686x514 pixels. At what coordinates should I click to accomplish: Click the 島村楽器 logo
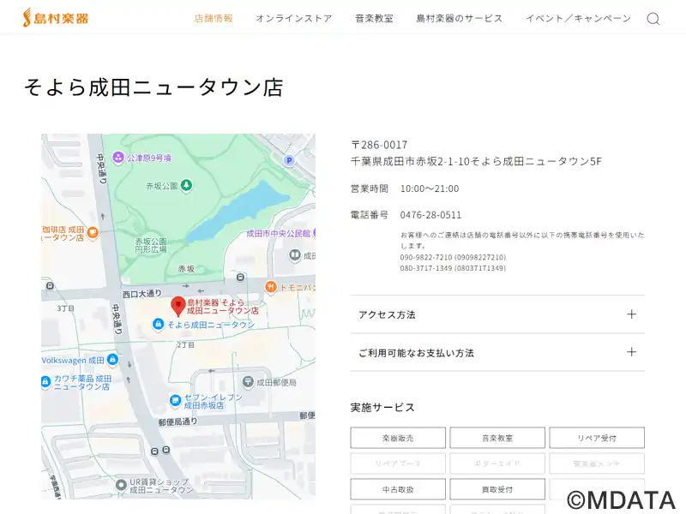(x=56, y=18)
